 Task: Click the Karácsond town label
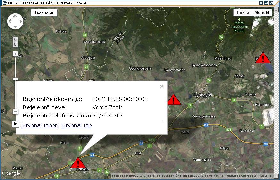[247, 131]
